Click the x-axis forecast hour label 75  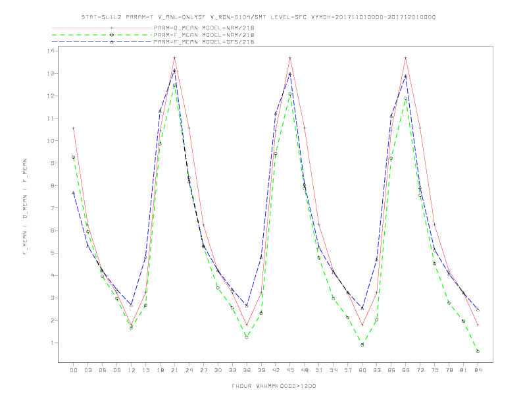(x=435, y=370)
